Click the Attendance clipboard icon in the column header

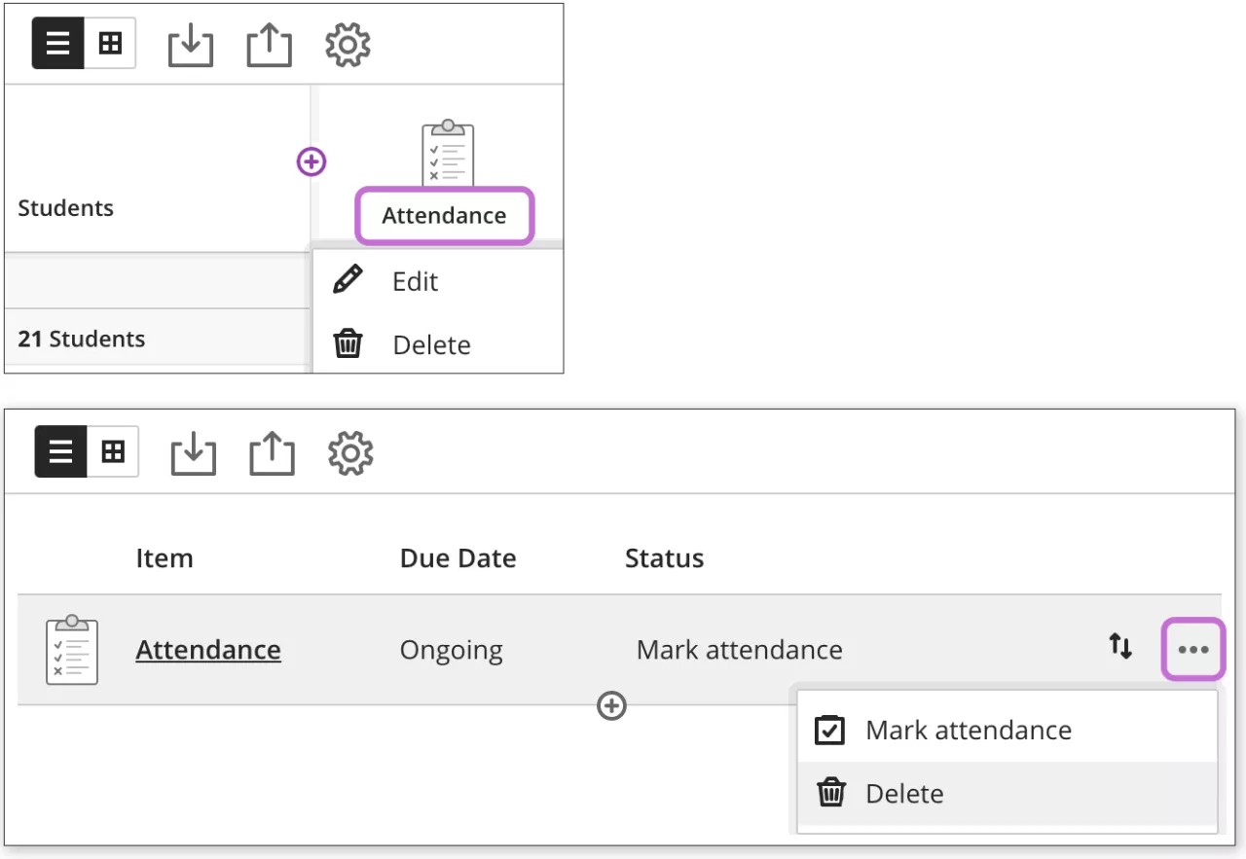448,151
